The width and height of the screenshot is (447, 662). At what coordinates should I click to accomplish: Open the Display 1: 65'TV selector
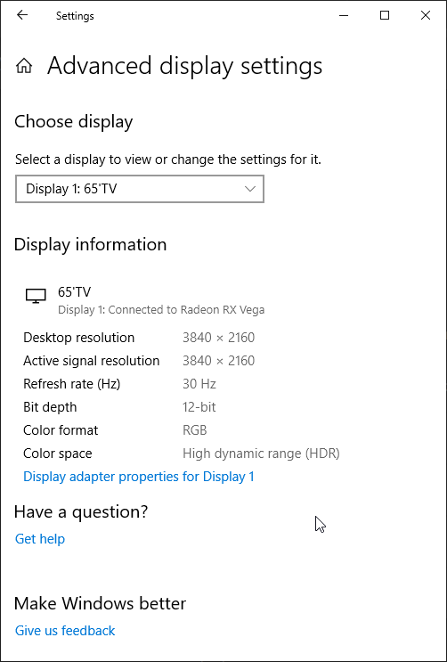(x=140, y=189)
